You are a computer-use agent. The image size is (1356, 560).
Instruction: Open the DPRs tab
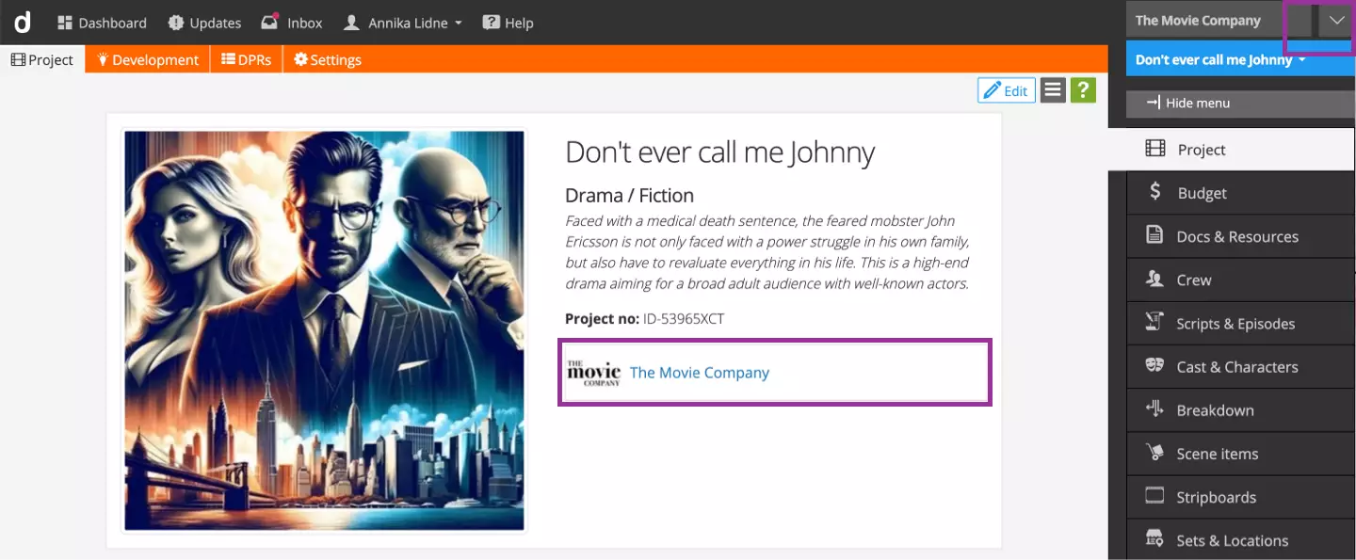pos(246,60)
